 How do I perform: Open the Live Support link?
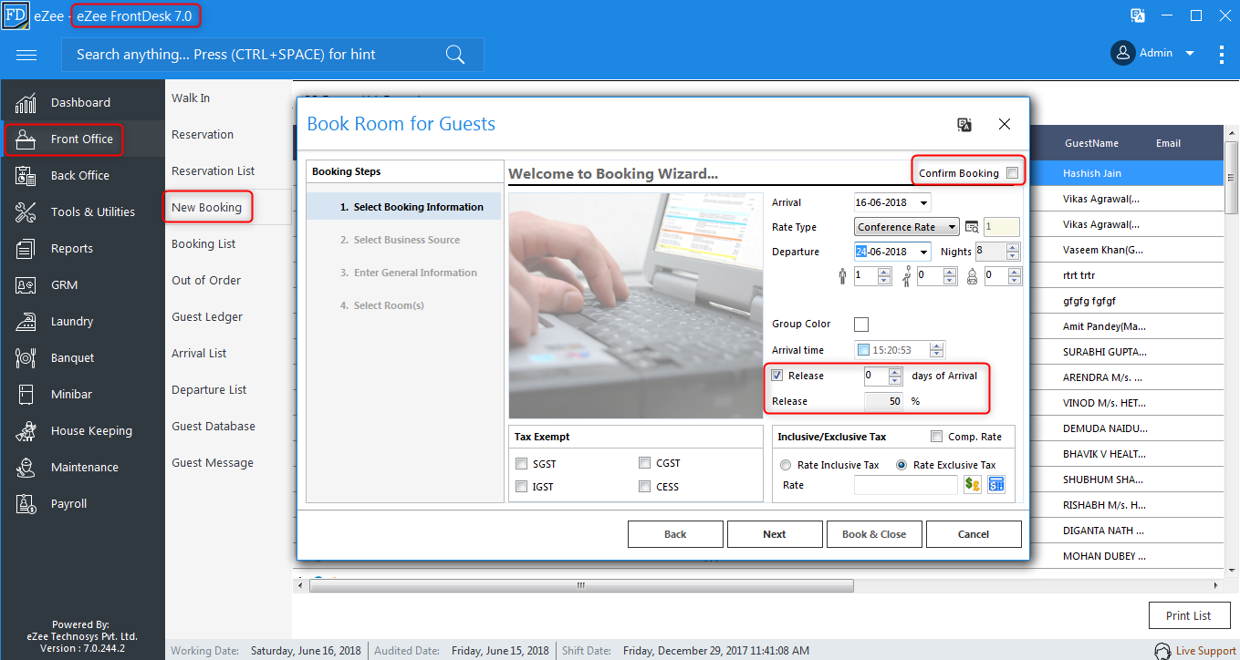click(1205, 651)
